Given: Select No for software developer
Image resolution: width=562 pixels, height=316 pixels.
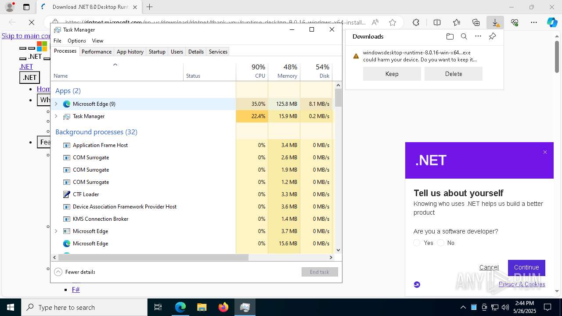Looking at the screenshot, I should coord(441,243).
